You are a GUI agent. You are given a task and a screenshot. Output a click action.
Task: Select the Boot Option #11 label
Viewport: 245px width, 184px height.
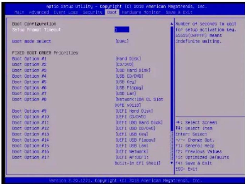point(30,122)
